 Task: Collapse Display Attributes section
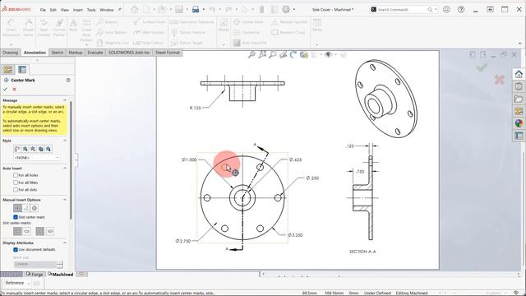click(x=65, y=243)
